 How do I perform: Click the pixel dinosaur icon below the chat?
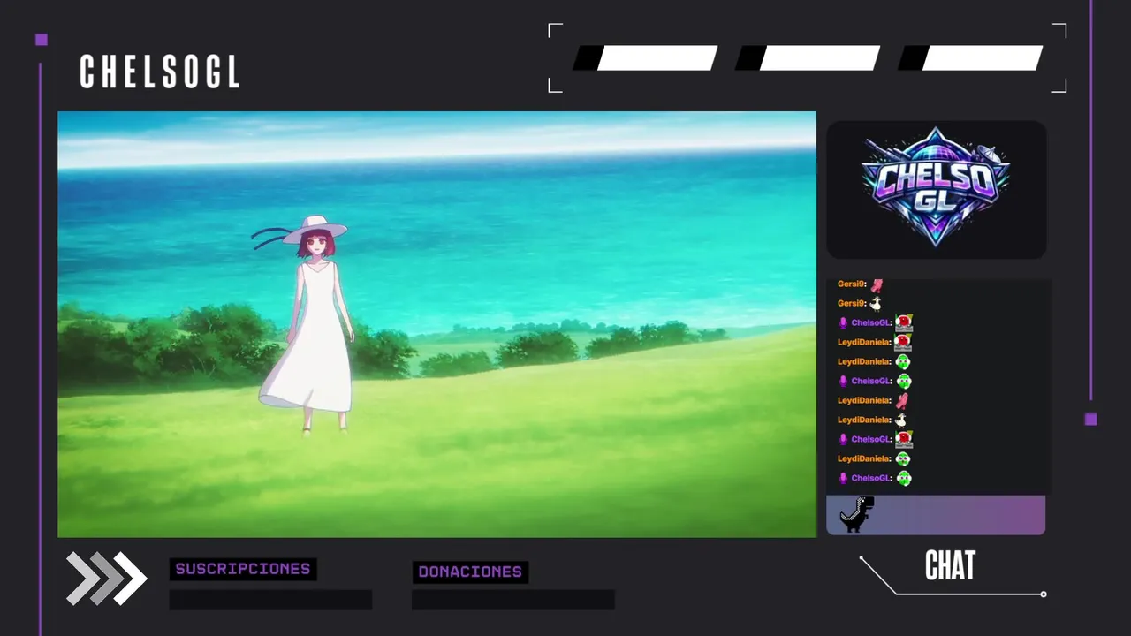[x=856, y=514]
